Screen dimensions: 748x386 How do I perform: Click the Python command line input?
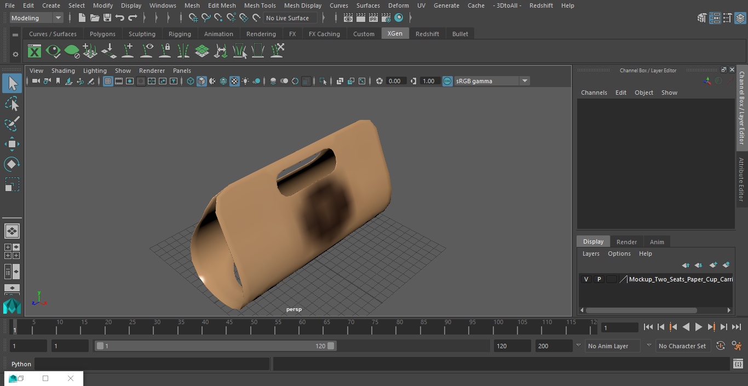(152, 364)
